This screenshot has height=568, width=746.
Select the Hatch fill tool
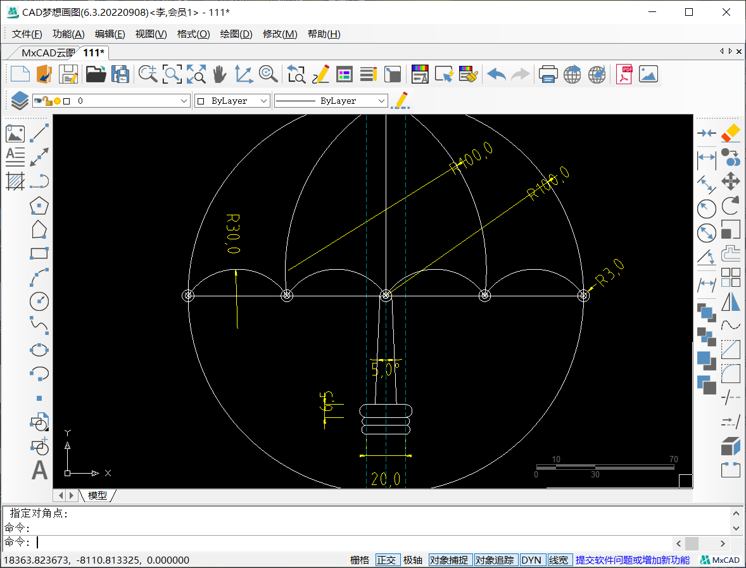point(15,181)
